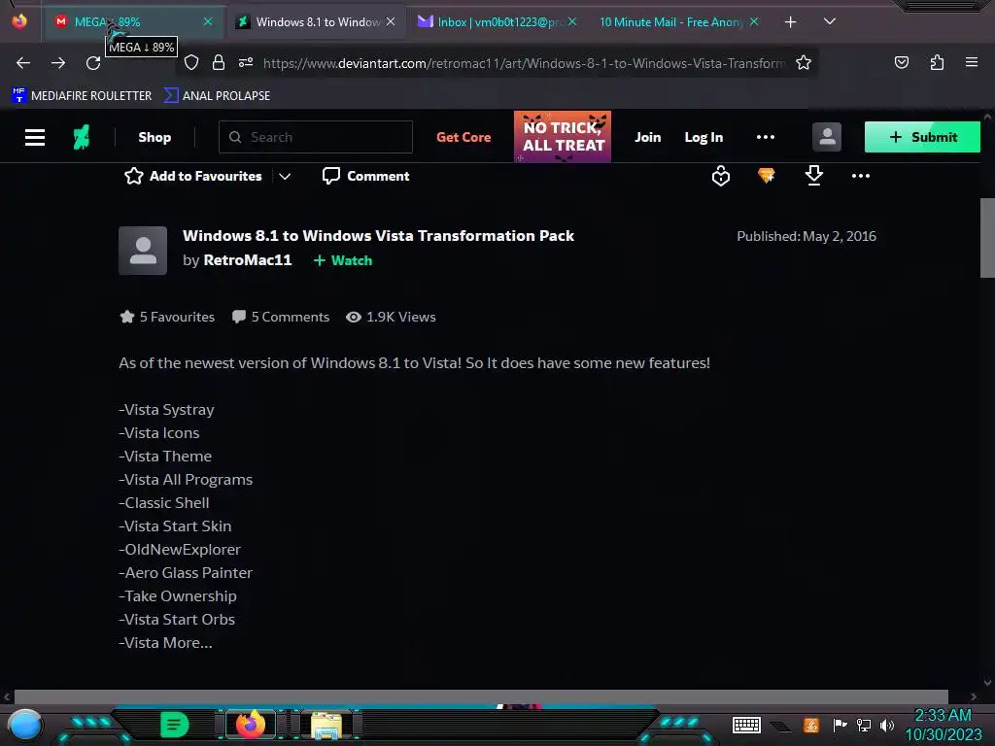Click the Join link
Viewport: 995px width, 746px height.
click(647, 137)
